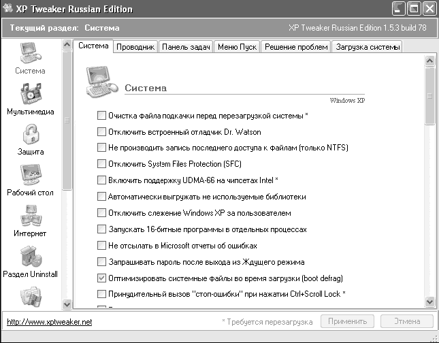Switch to the Решение проблем tab
439x343 pixels.
[x=296, y=47]
